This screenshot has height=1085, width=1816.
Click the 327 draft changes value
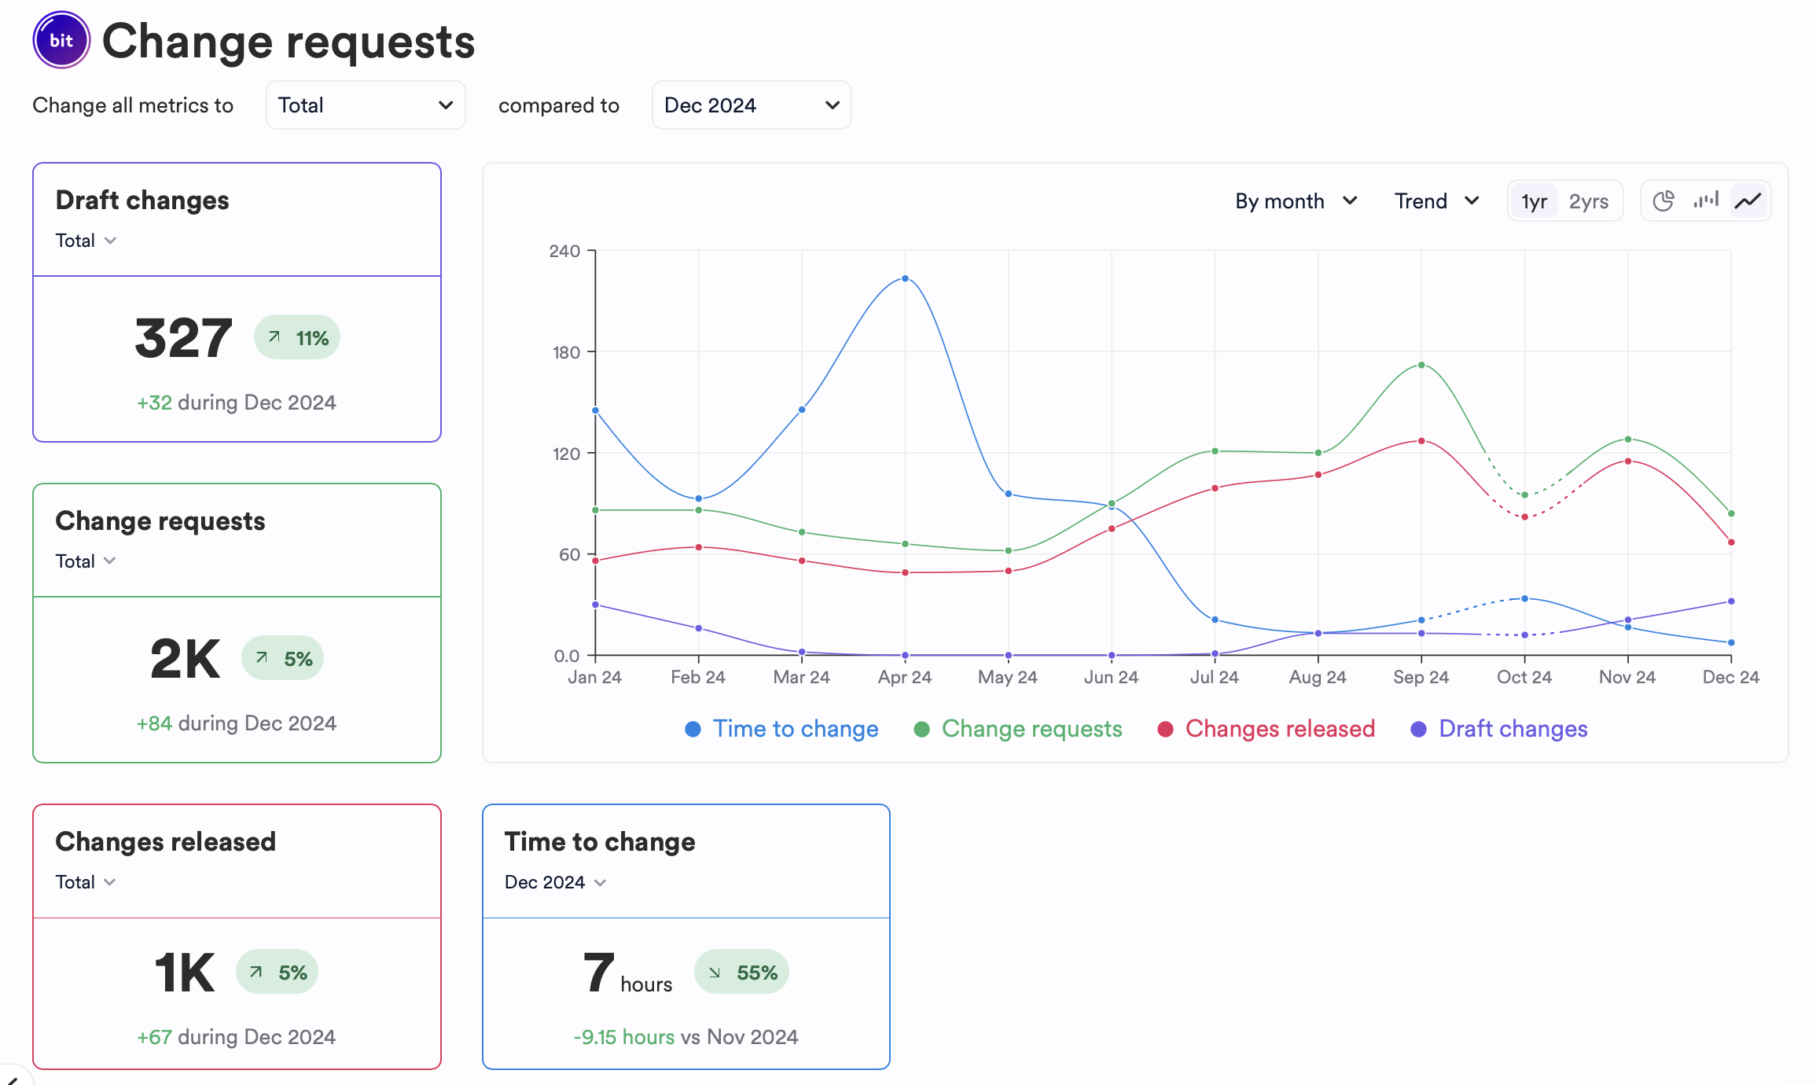tap(183, 338)
